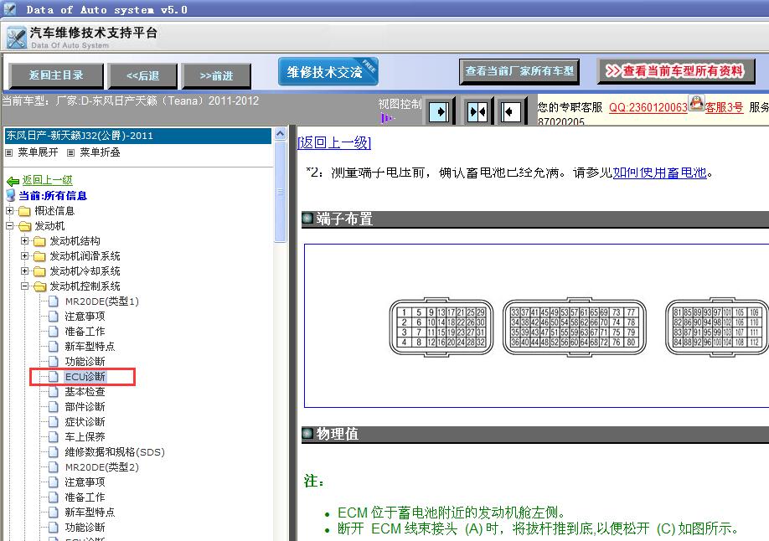Click the 菜单展开 icon
769x541 pixels.
click(x=9, y=153)
